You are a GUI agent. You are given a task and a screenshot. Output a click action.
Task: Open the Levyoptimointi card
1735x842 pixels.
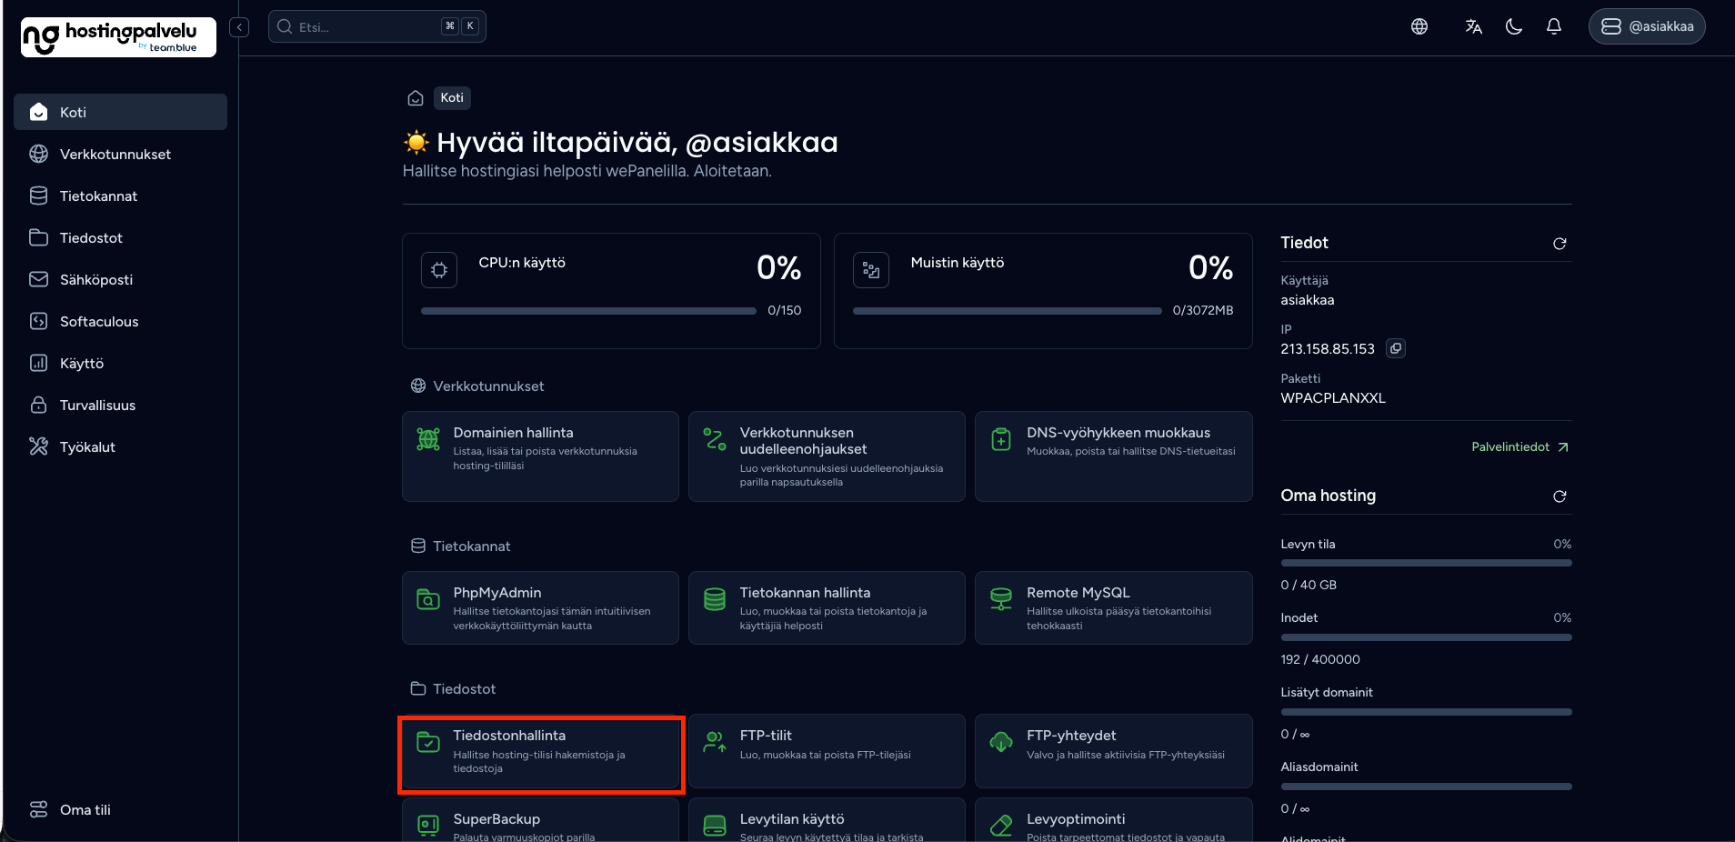(1114, 820)
